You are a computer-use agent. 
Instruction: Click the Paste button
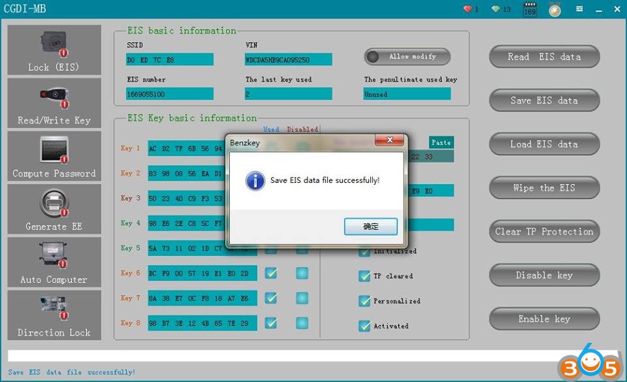click(441, 142)
